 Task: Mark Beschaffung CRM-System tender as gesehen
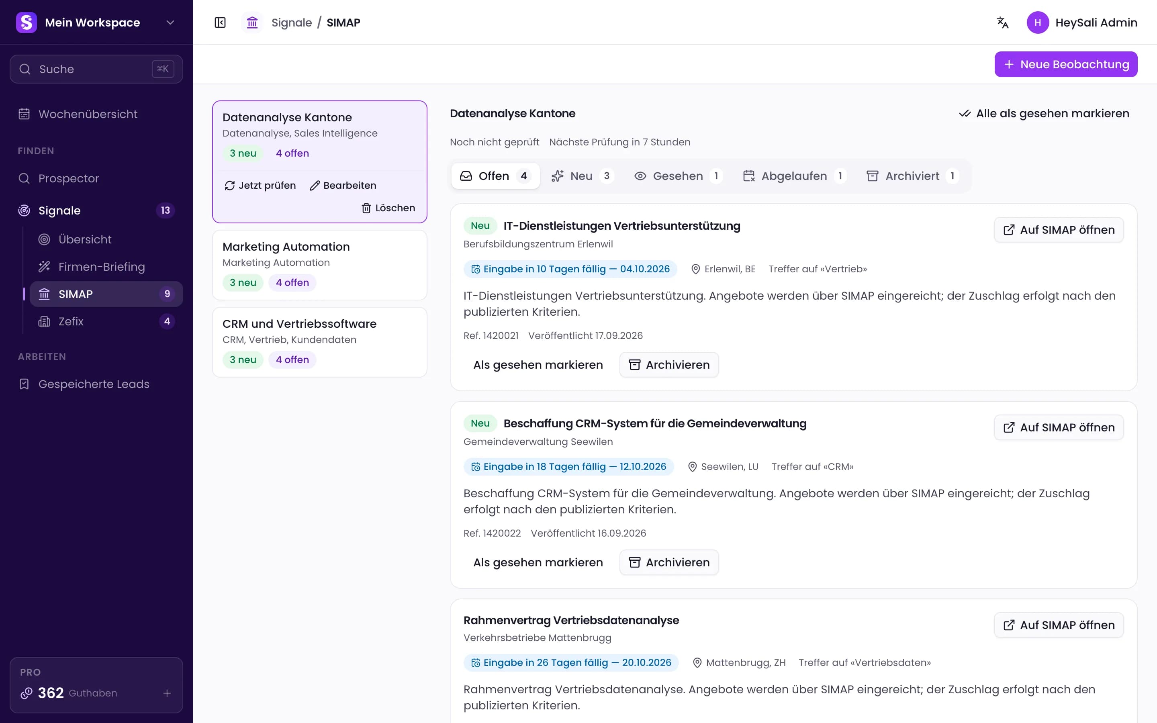538,562
